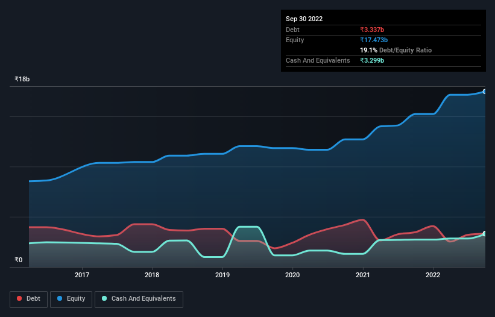
Task: Click the Debt label in tooltip
Action: point(292,30)
